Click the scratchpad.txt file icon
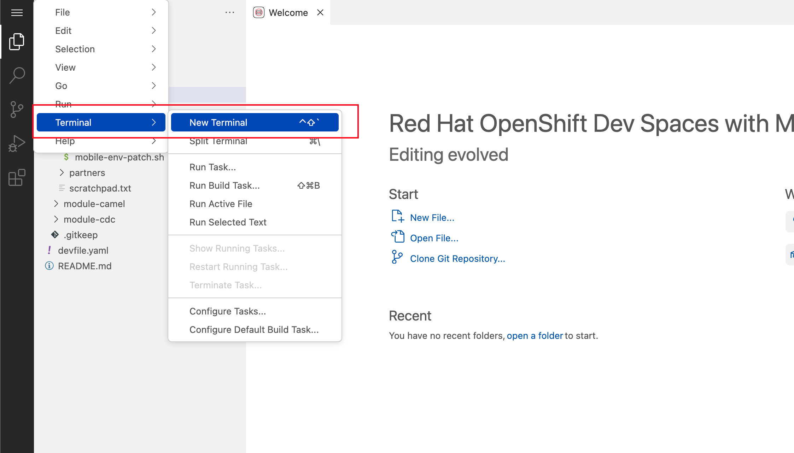The image size is (794, 453). [62, 188]
